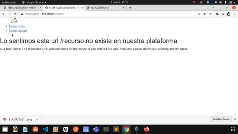Reload the 404 page
Image resolution: width=238 pixels, height=134 pixels.
[15, 14]
